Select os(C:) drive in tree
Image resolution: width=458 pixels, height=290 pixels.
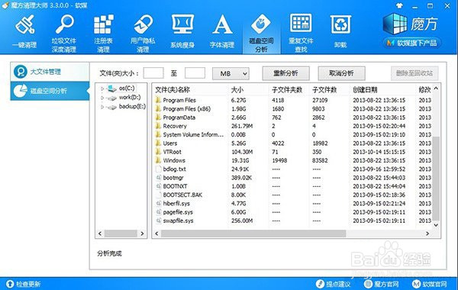127,89
